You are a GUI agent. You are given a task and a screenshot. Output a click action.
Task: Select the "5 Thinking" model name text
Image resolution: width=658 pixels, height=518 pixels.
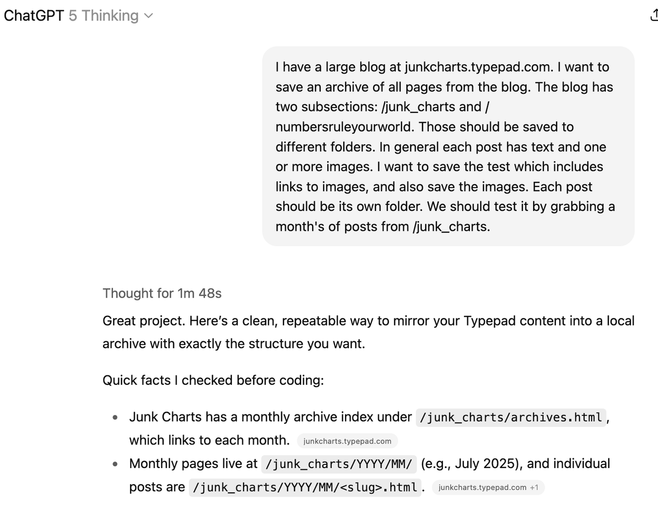(x=103, y=15)
